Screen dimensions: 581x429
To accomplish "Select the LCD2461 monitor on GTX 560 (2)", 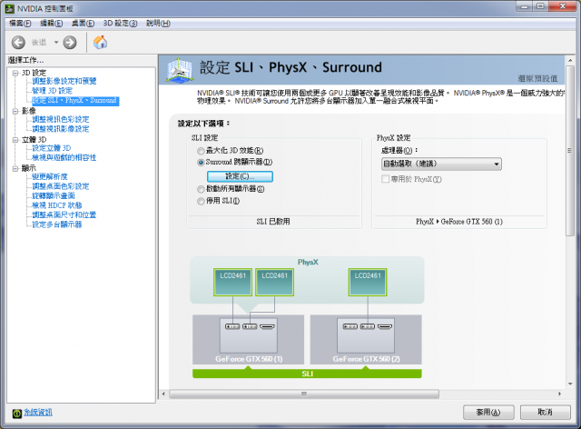I will [x=368, y=282].
